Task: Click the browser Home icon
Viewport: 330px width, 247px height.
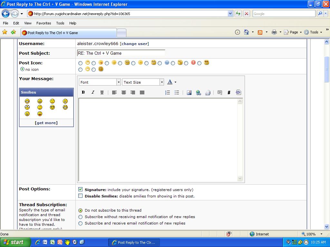Action: 247,32
